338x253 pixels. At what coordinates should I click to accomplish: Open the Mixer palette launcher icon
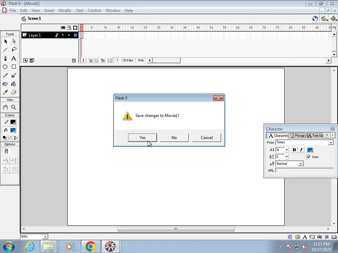297,237
